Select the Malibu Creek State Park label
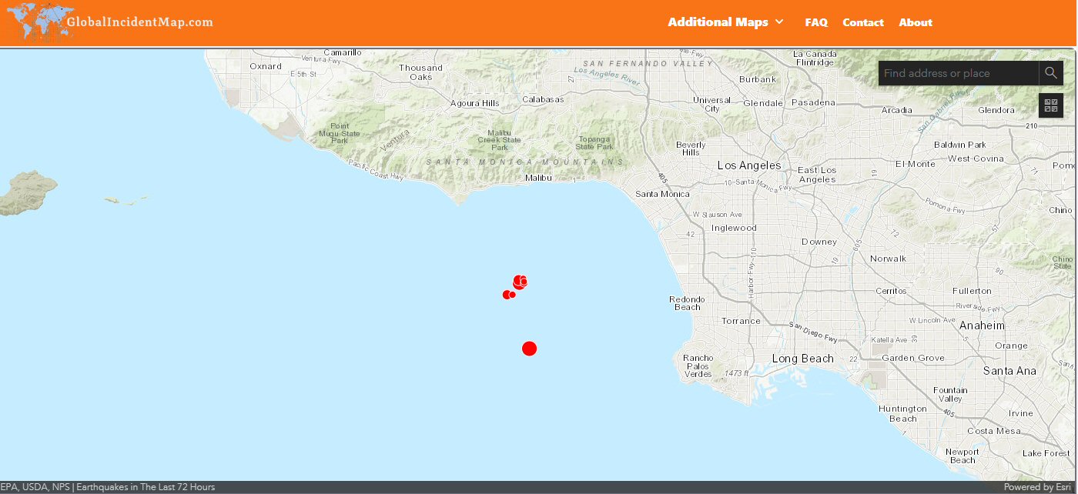 tap(499, 140)
